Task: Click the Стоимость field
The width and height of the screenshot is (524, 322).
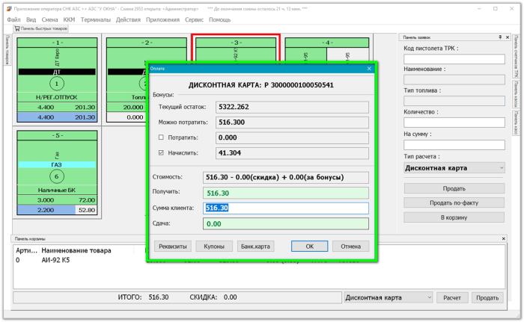Action: (x=286, y=178)
